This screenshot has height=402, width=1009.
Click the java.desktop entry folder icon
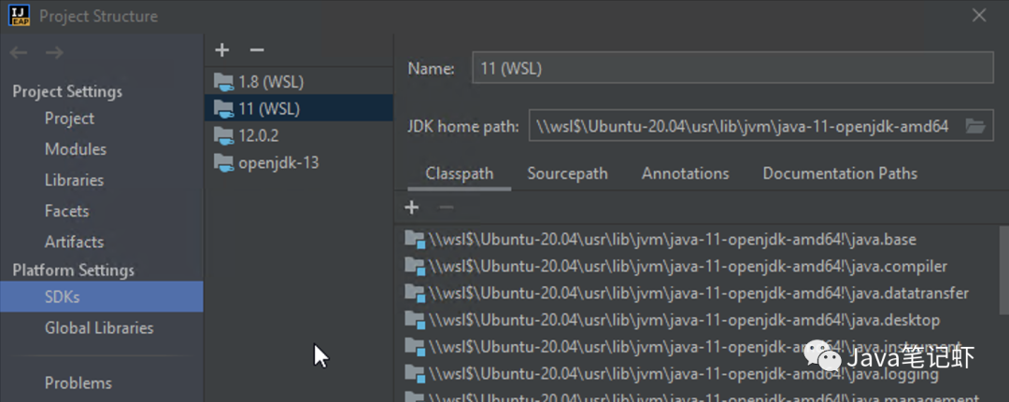(x=415, y=320)
